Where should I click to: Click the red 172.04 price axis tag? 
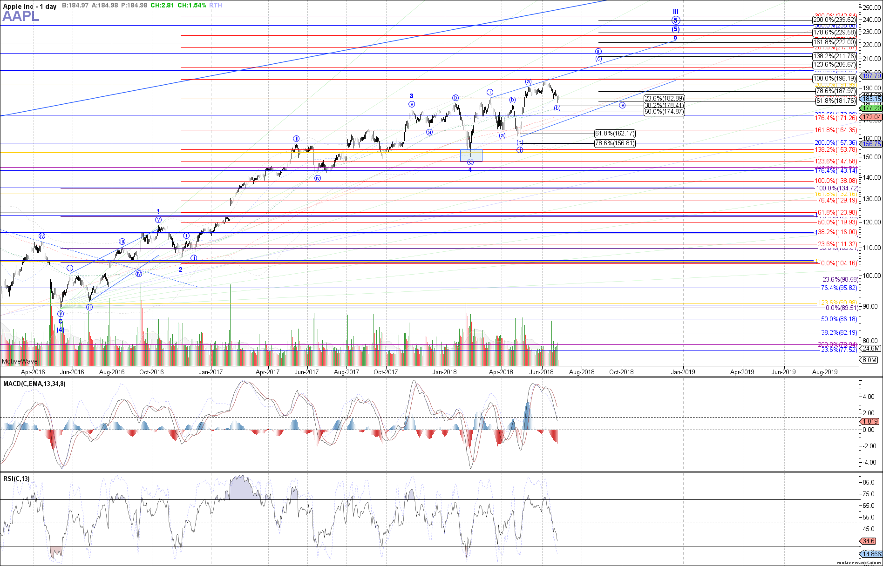[871, 117]
